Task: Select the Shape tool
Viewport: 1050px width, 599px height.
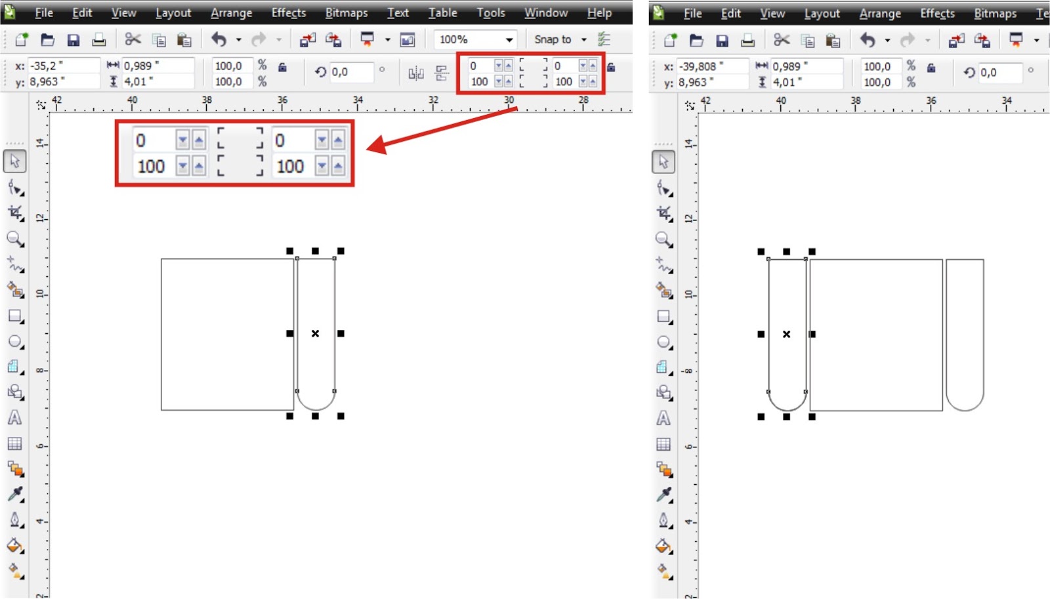Action: pos(13,187)
